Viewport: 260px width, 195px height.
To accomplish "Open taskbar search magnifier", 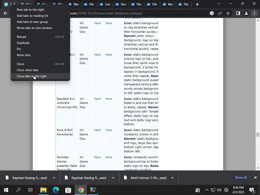I will pos(18,190).
